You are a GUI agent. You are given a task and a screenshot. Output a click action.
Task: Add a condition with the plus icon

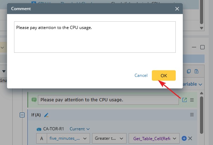[184, 139]
